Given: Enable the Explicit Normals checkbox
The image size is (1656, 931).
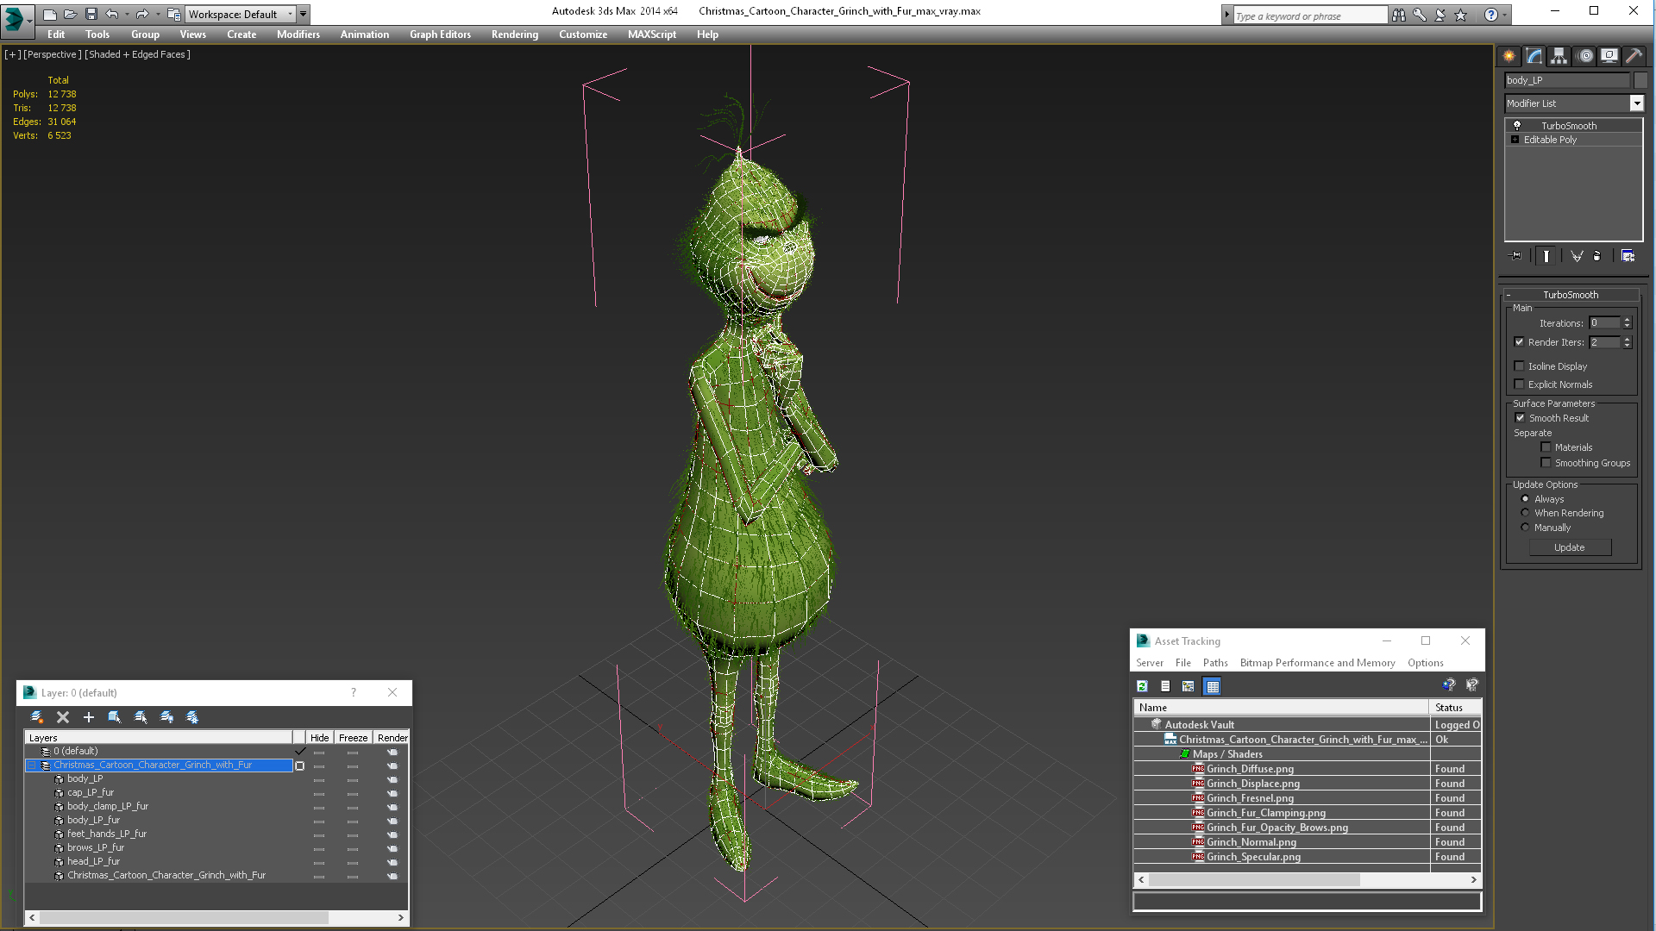Looking at the screenshot, I should [1519, 384].
